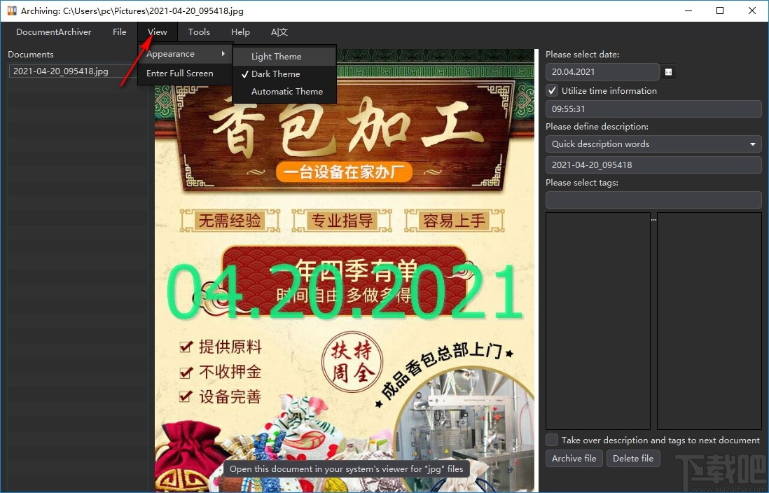Open the Help menu
This screenshot has width=769, height=493.
(240, 32)
